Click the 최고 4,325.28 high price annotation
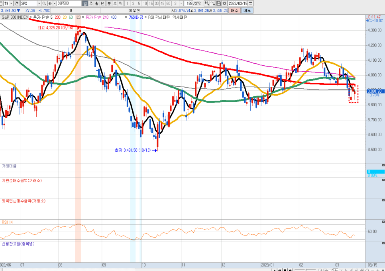The width and height of the screenshot is (385, 271). pyautogui.click(x=55, y=28)
